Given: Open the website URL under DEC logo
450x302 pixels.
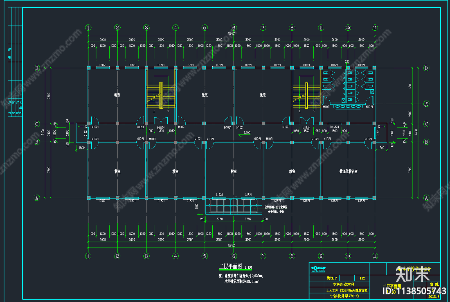Looking at the screenshot, I should pyautogui.click(x=318, y=271).
